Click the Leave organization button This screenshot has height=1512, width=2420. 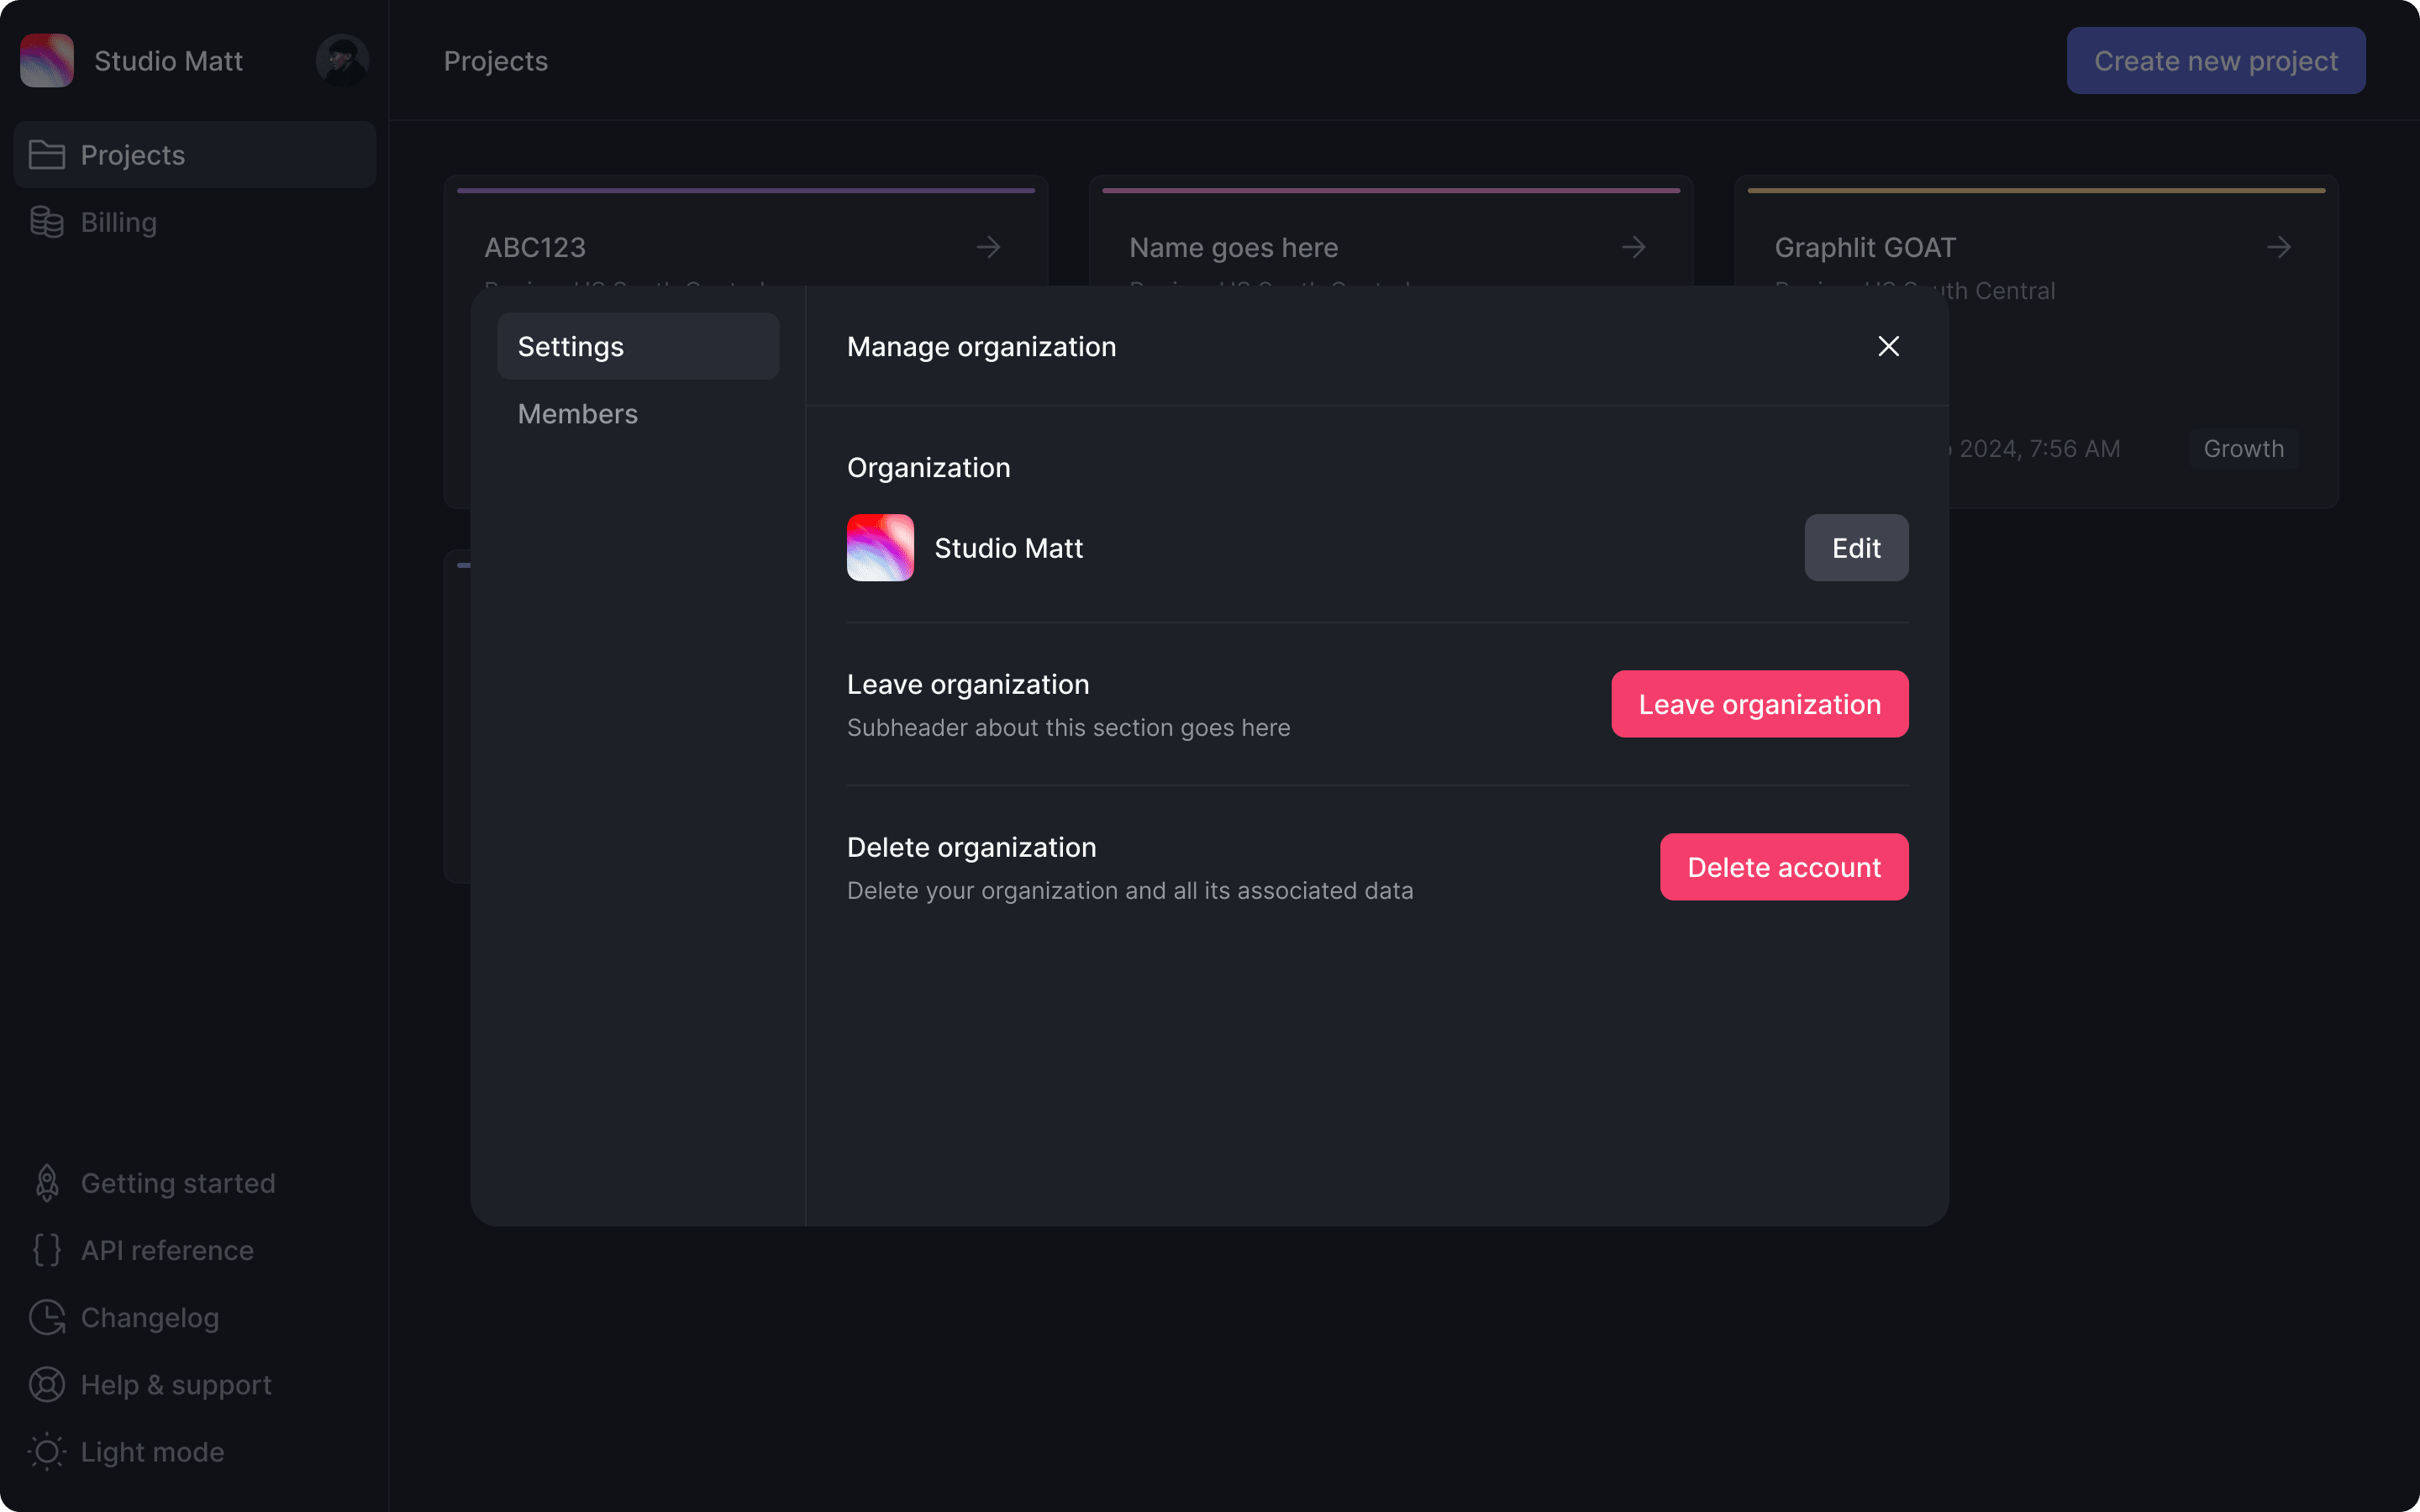pos(1759,704)
